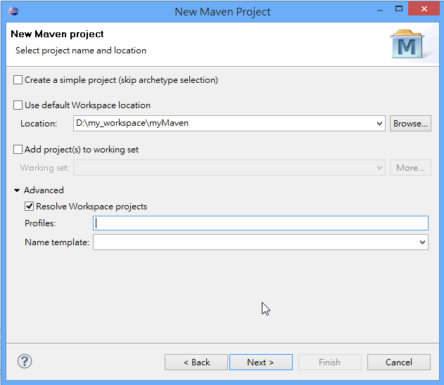Open the help question mark icon

coord(25,361)
